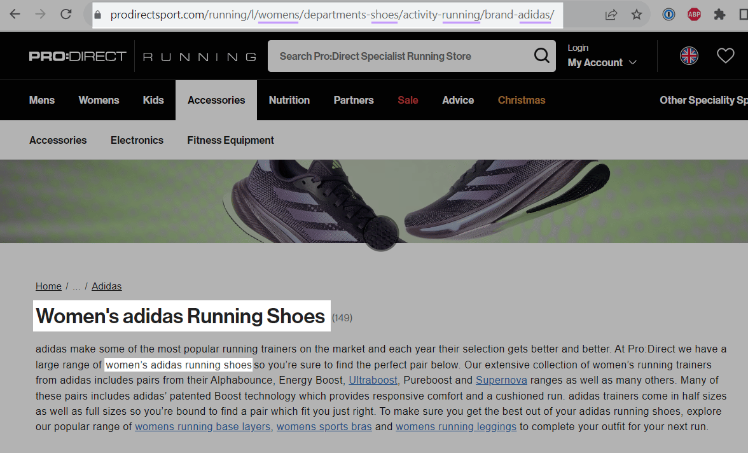Change region via UK flag icon
Viewport: 748px width, 453px height.
689,56
